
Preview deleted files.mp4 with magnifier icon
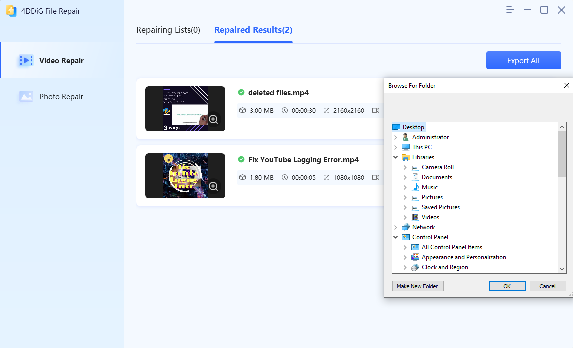[213, 119]
